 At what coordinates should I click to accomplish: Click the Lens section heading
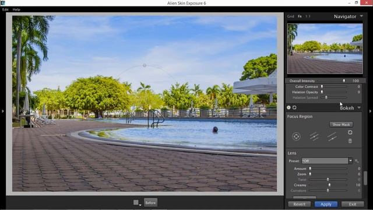292,153
